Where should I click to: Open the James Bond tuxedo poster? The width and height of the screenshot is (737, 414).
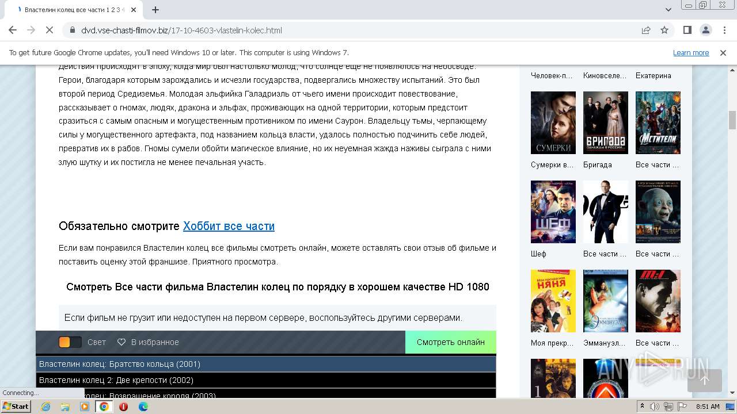pyautogui.click(x=606, y=212)
